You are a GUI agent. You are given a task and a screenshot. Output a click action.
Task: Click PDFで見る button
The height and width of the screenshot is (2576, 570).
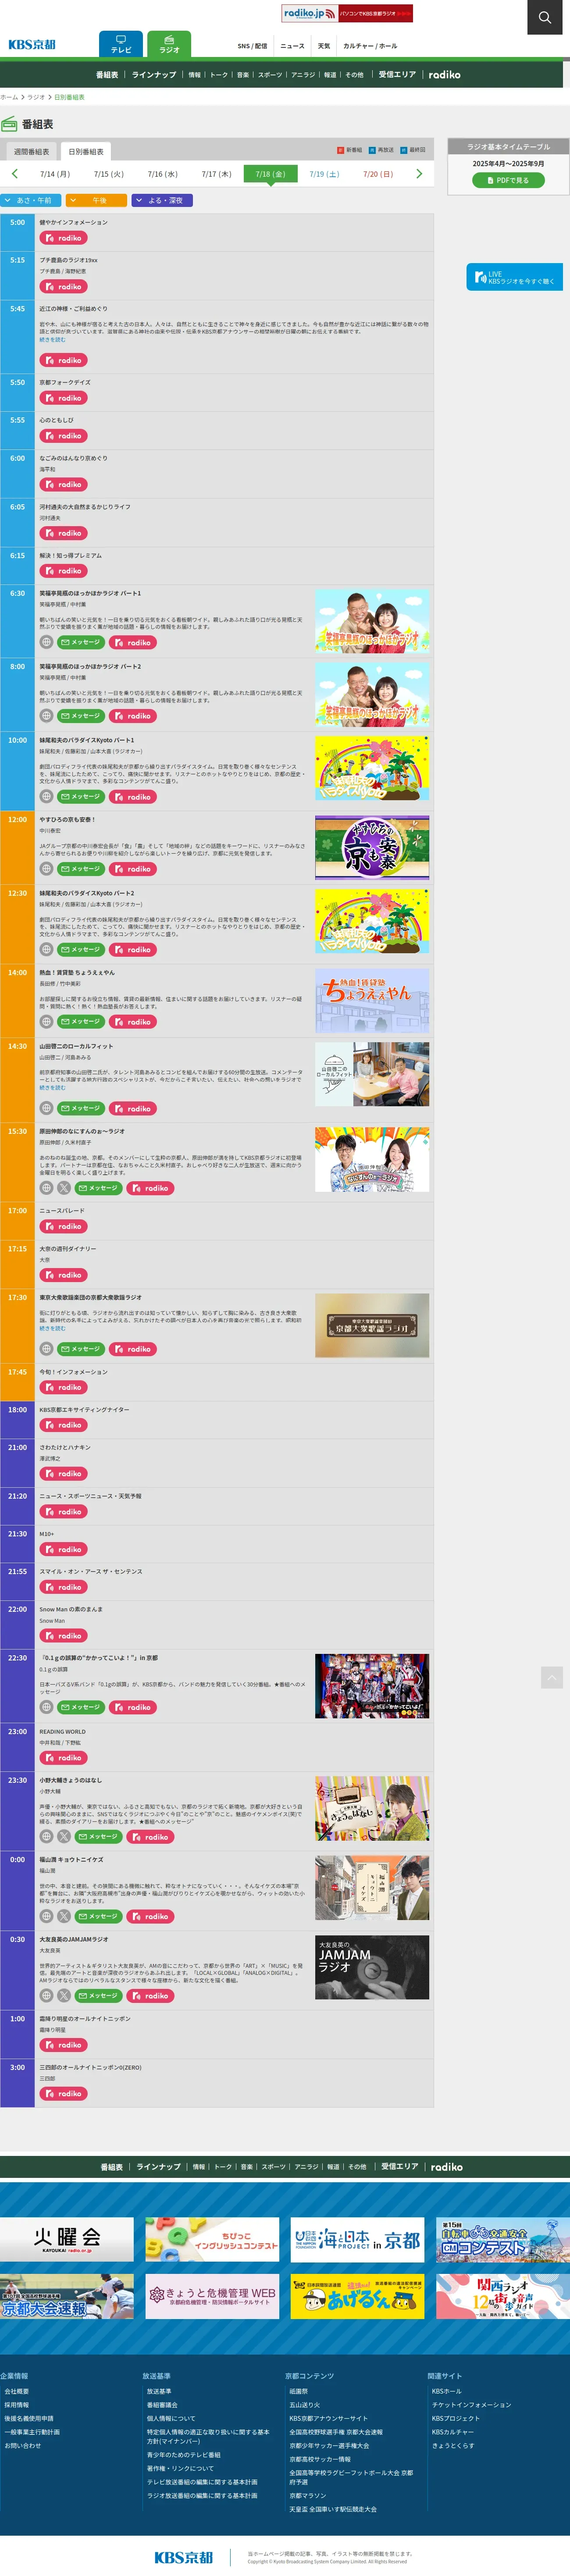[x=508, y=180]
